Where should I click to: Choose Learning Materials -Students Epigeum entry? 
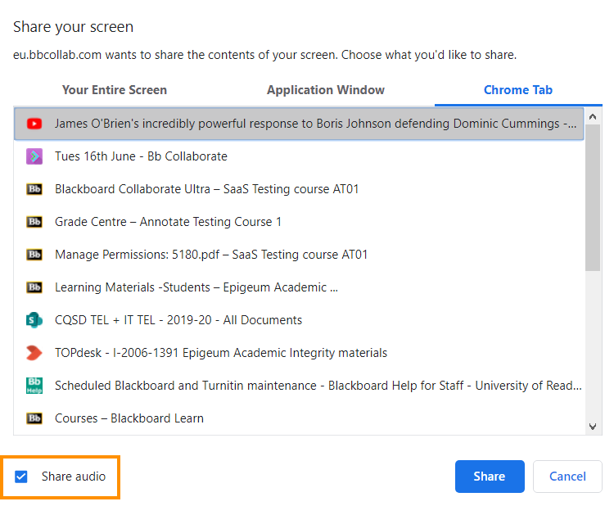click(x=196, y=287)
